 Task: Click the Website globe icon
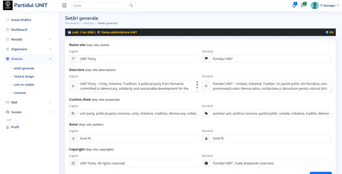tap(8, 59)
